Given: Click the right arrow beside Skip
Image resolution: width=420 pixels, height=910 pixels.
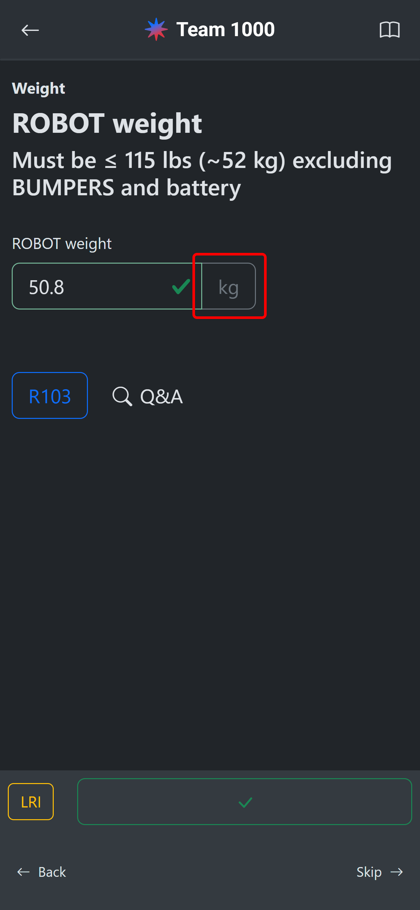Looking at the screenshot, I should click(397, 872).
